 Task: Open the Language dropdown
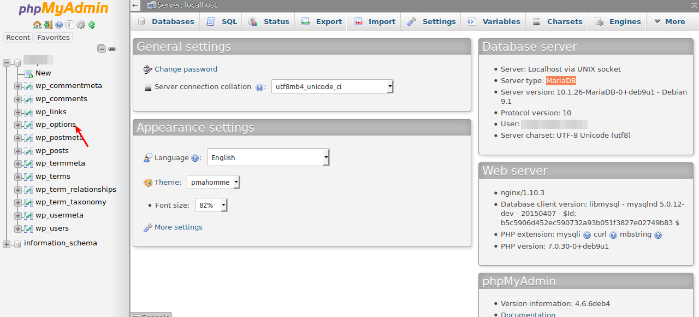tap(268, 157)
